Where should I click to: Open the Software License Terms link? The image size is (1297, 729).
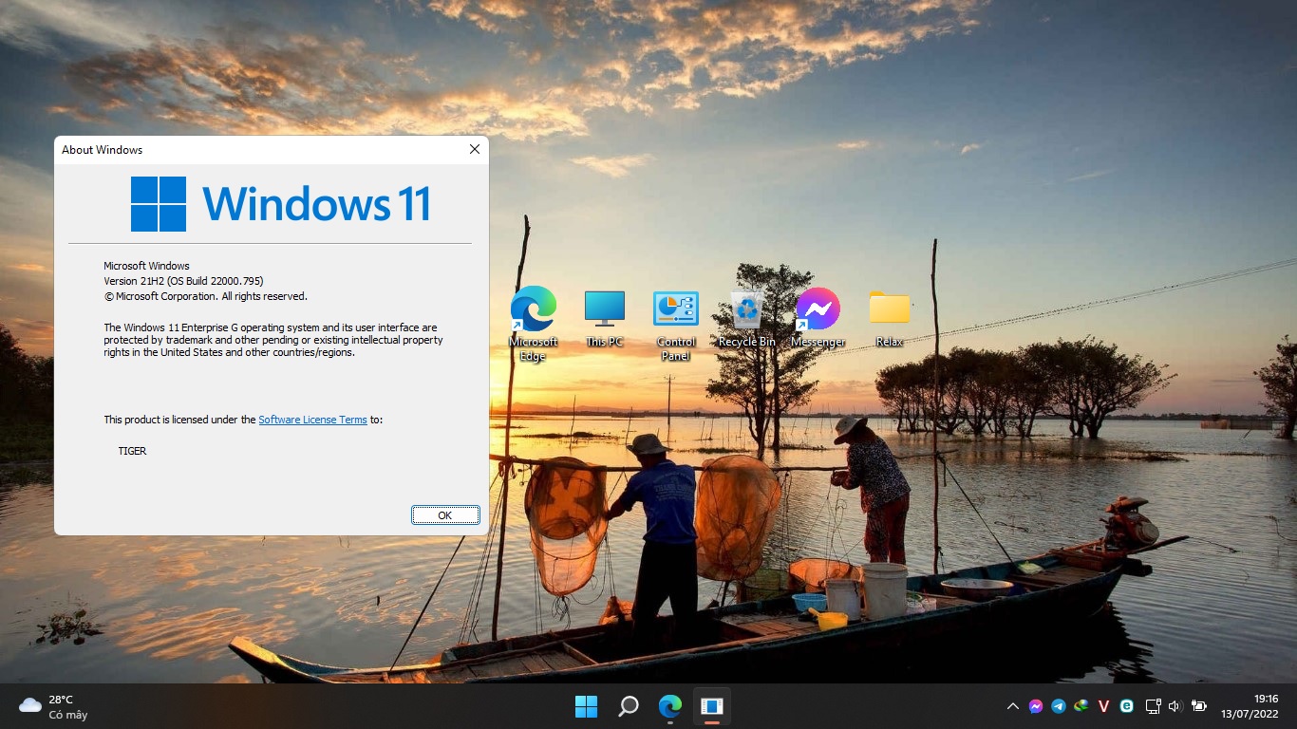[312, 420]
